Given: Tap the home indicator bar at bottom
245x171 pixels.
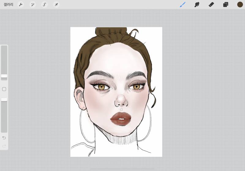Looking at the screenshot, I should tap(123, 169).
